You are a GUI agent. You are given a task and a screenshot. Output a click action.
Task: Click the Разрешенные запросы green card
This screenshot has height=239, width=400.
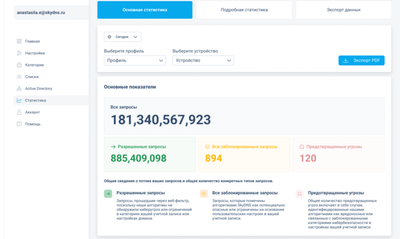[x=149, y=154]
